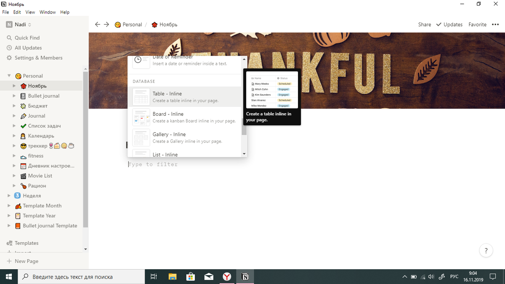
Task: Click the Список задач checkmark icon
Action: [x=24, y=126]
